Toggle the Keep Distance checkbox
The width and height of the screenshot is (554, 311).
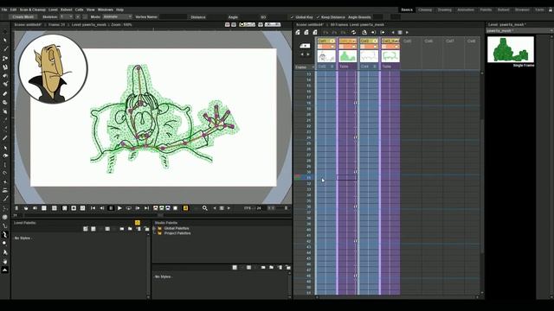[x=318, y=17]
